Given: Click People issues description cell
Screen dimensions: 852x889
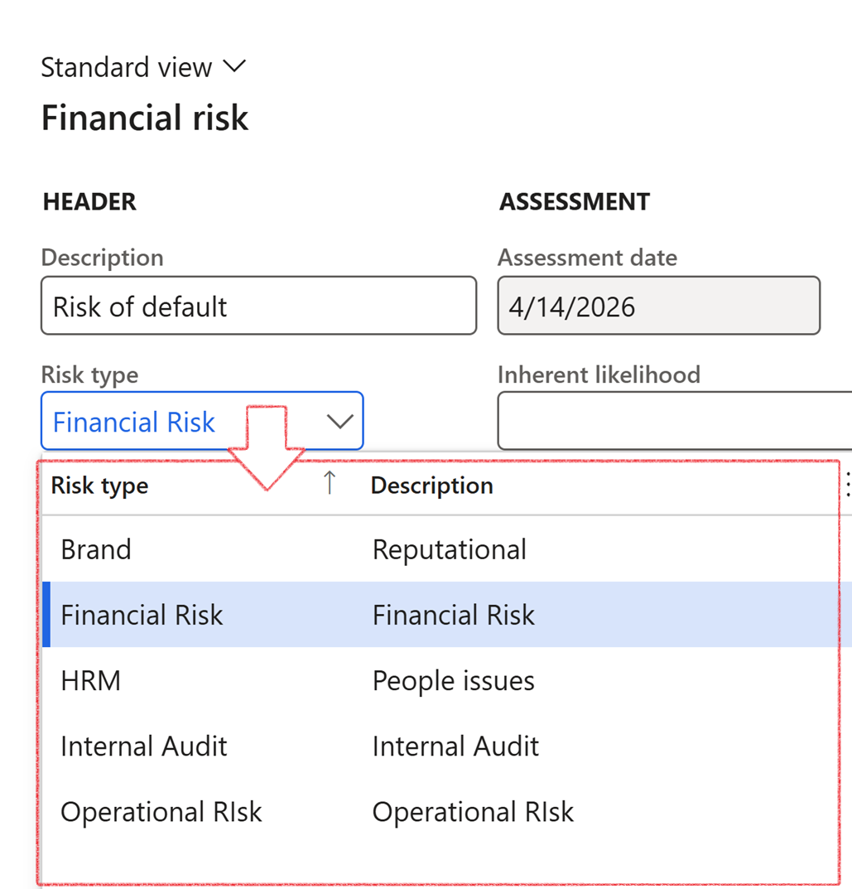Looking at the screenshot, I should pyautogui.click(x=453, y=681).
